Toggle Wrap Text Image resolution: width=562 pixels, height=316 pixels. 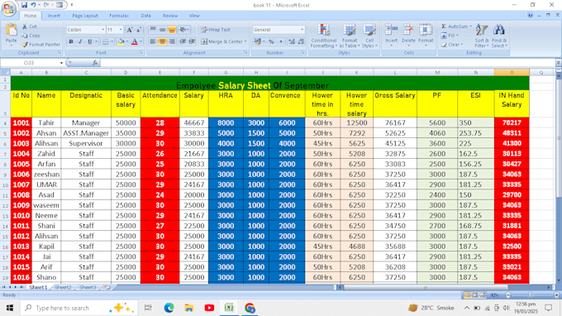pos(216,30)
